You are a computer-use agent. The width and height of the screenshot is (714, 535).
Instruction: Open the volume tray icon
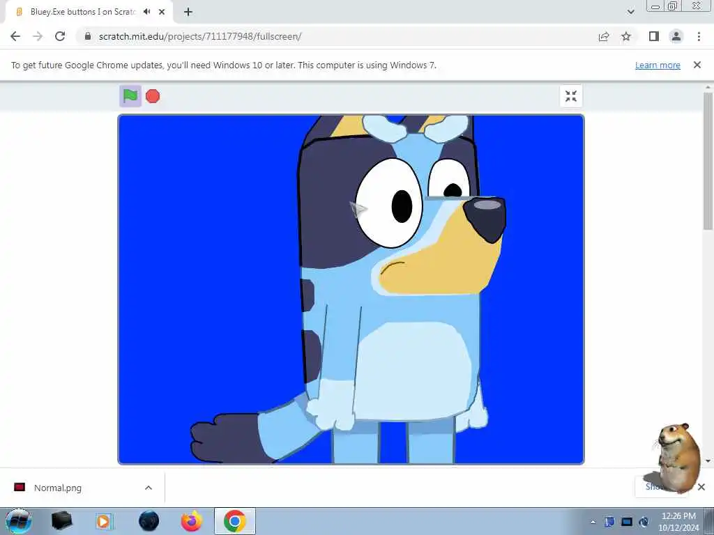click(644, 522)
